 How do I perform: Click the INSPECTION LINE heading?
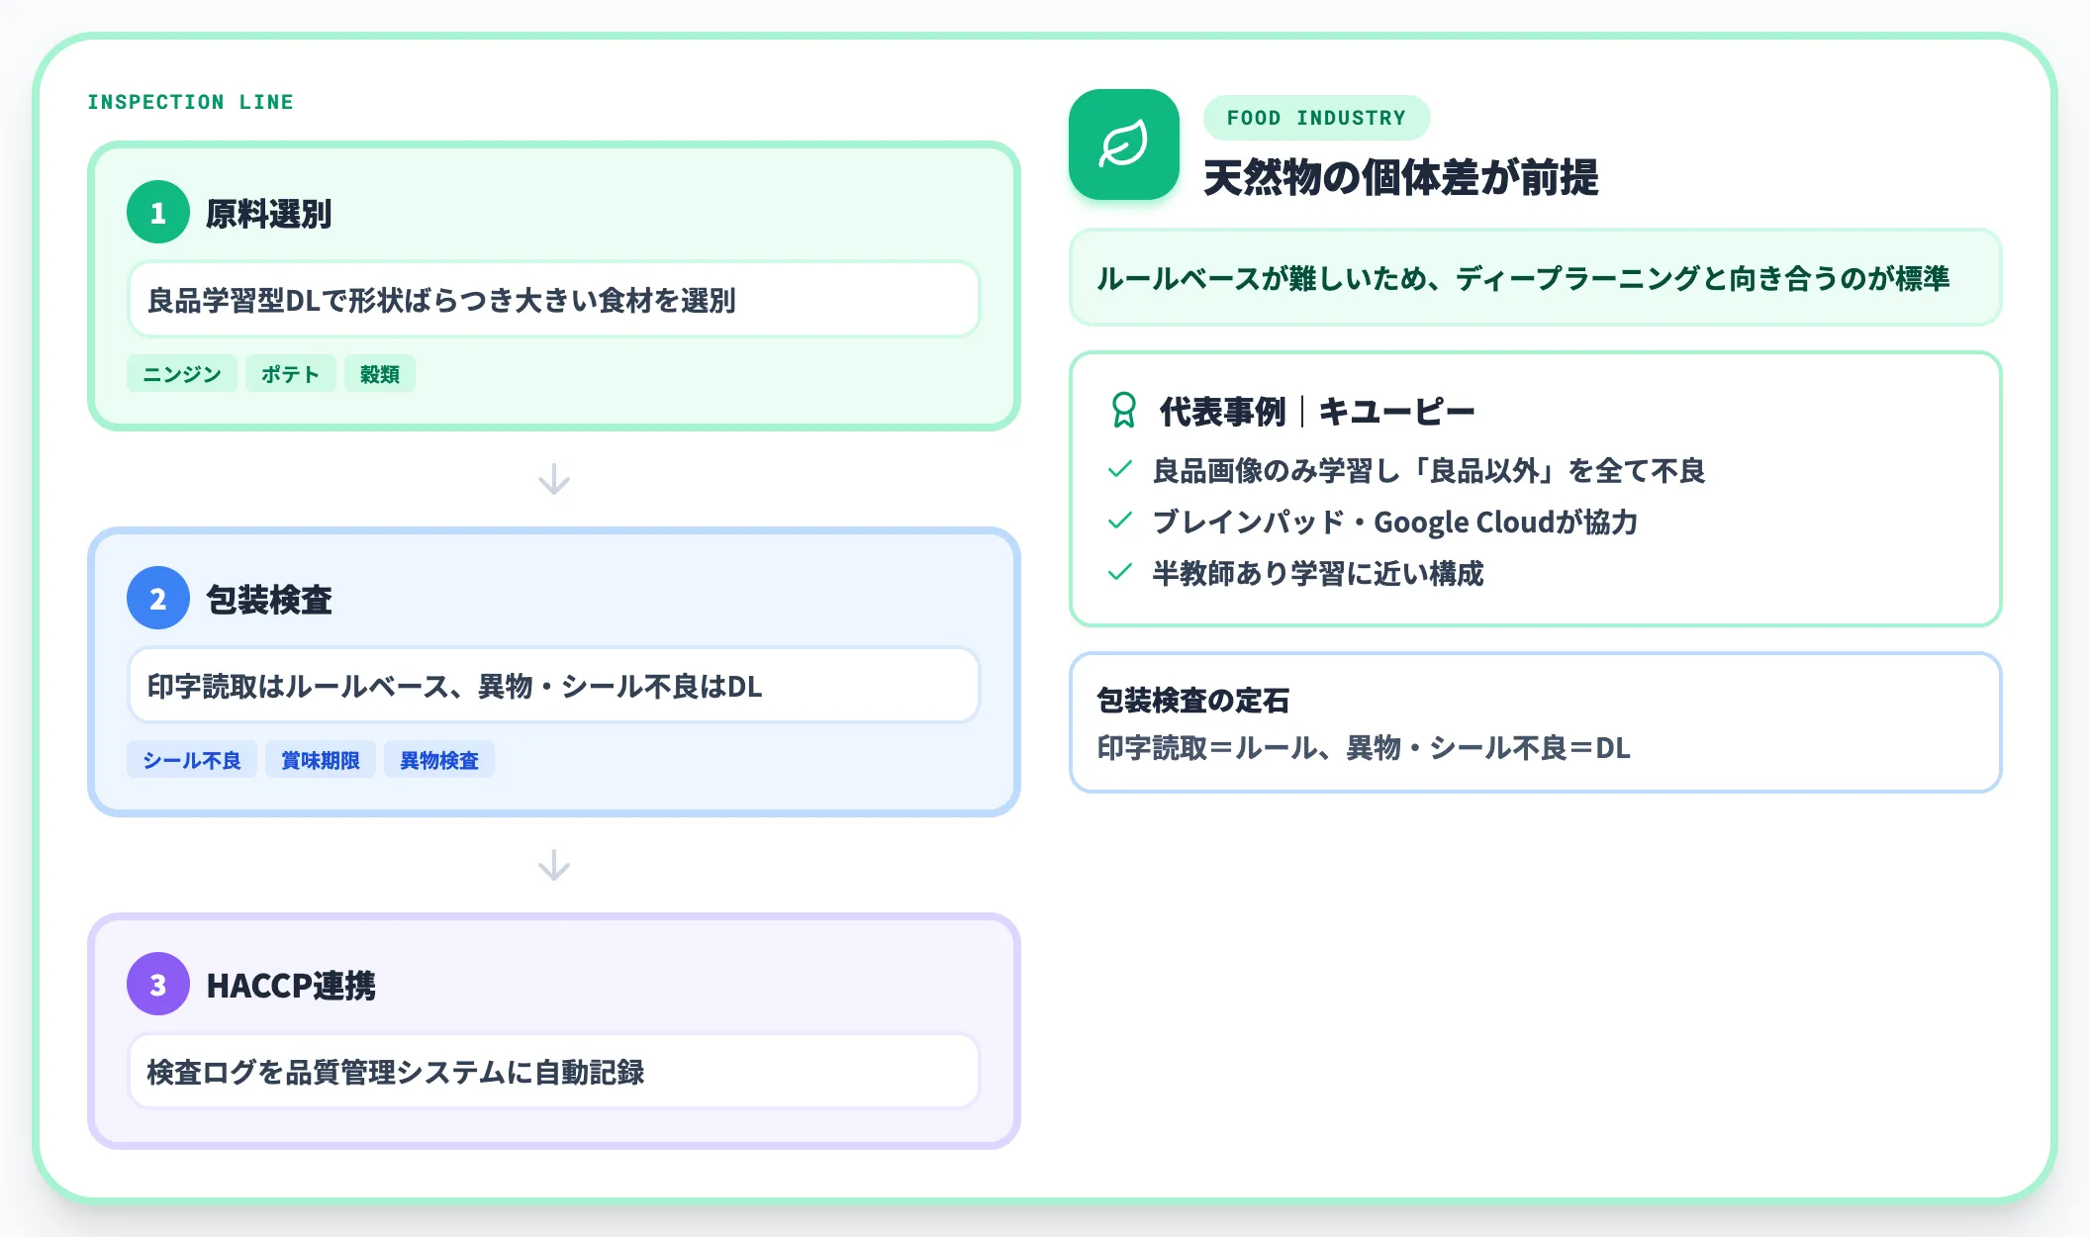[x=190, y=102]
